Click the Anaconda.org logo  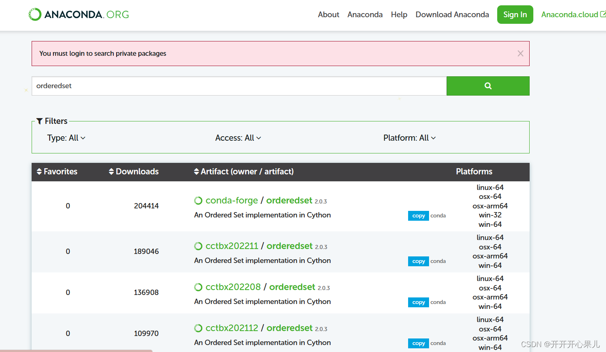click(79, 14)
